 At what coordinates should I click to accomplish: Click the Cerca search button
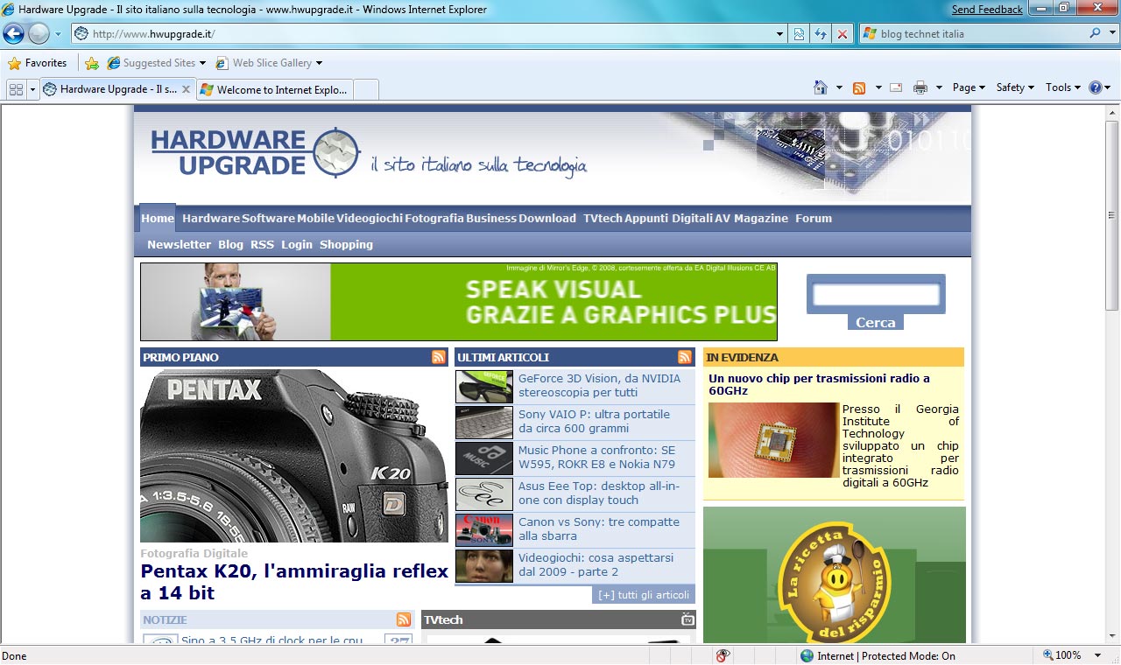click(x=876, y=322)
